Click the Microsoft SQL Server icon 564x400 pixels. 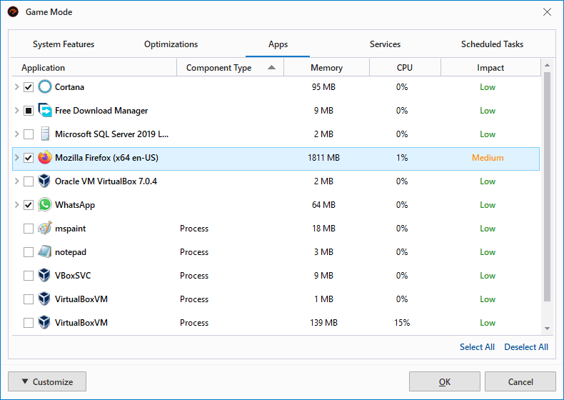(x=45, y=134)
